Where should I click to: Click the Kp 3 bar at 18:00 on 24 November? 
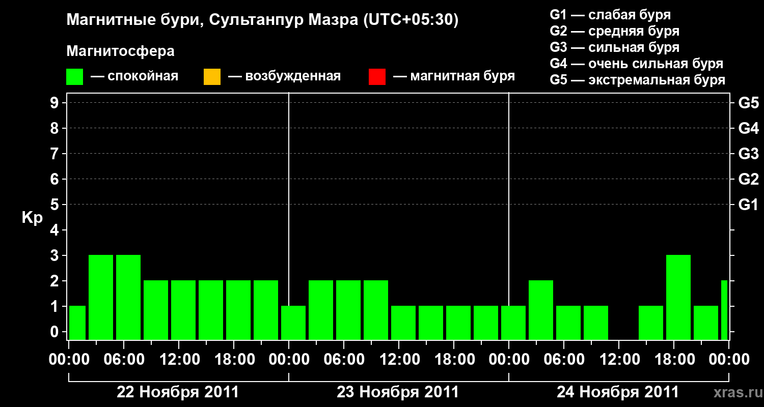click(678, 297)
